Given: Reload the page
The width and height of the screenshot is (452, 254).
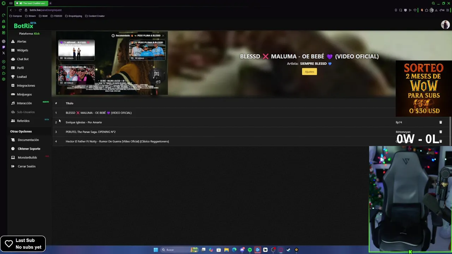Looking at the screenshot, I should pyautogui.click(x=20, y=10).
